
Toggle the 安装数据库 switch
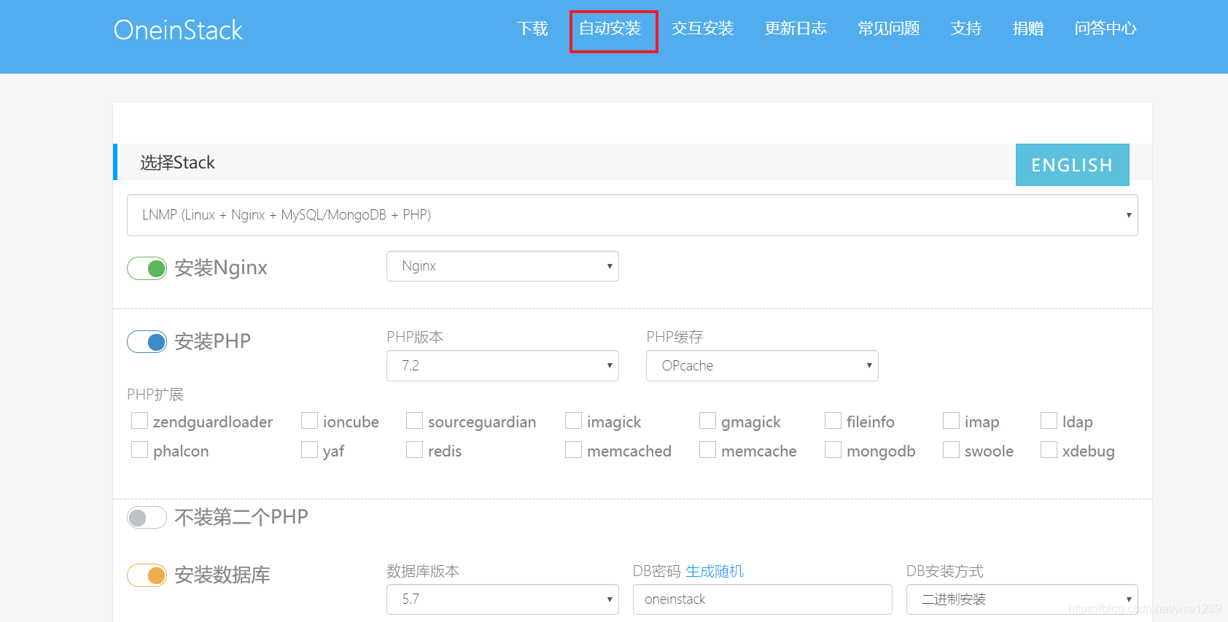click(x=147, y=575)
